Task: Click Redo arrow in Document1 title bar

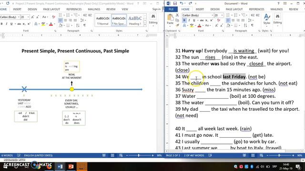Action: point(190,3)
